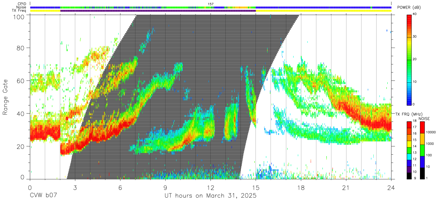Click UT hours axis tick "15"

[x=256, y=187]
